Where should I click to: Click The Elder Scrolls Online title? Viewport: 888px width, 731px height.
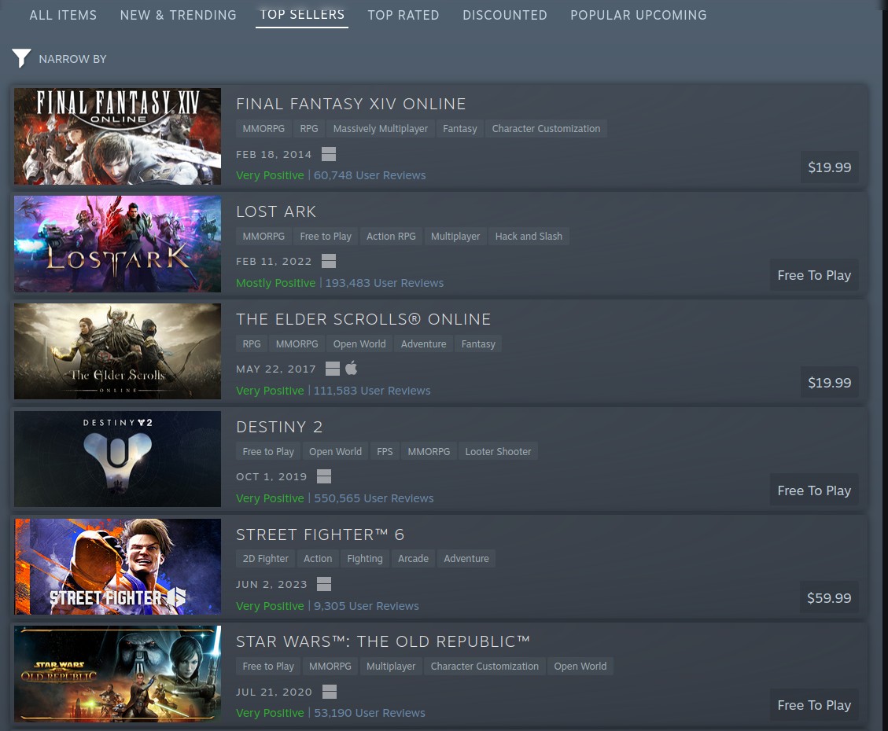click(363, 319)
